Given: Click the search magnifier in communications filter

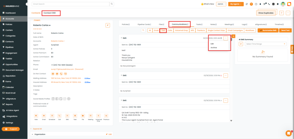Looking at the screenshot, I should pyautogui.click(x=143, y=30).
